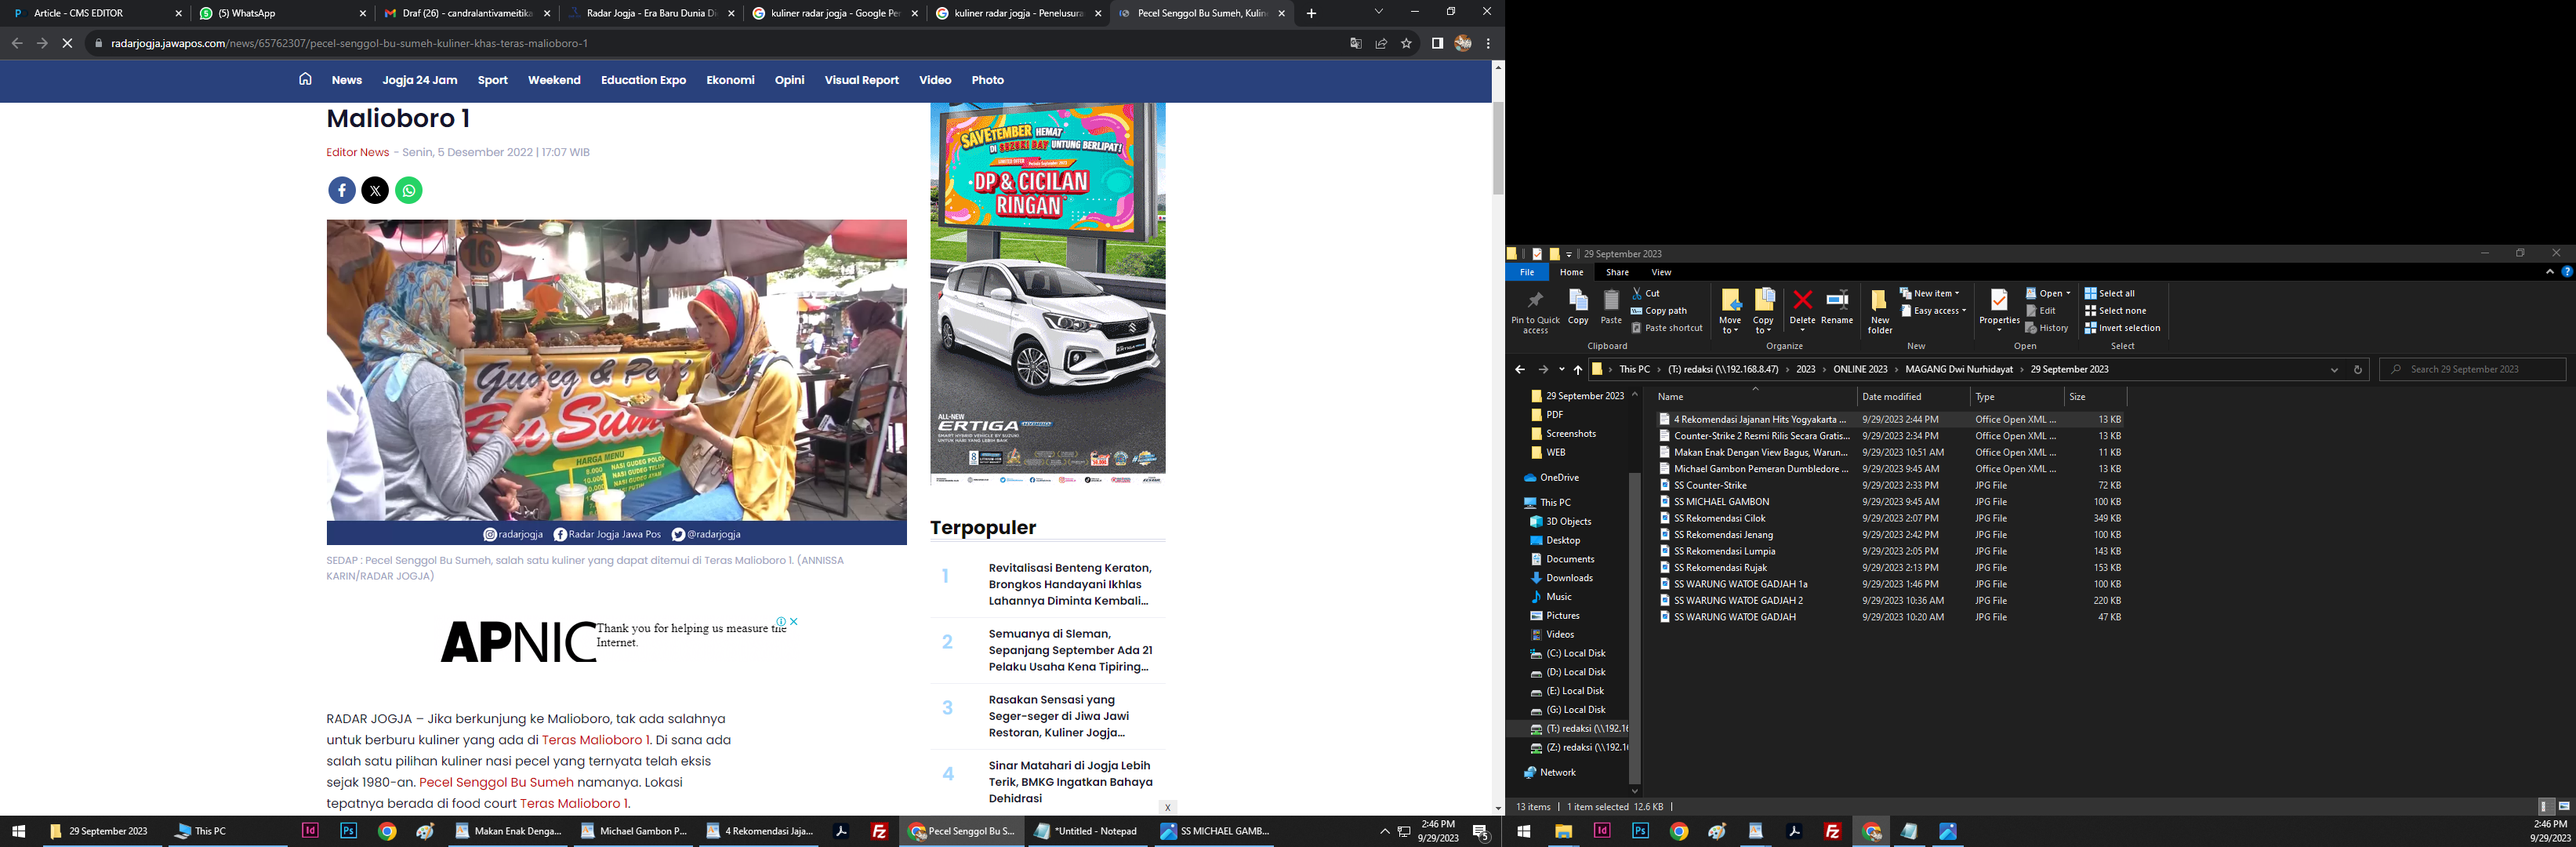
Task: Switch to the WhatsApp Chrome tab
Action: point(282,13)
